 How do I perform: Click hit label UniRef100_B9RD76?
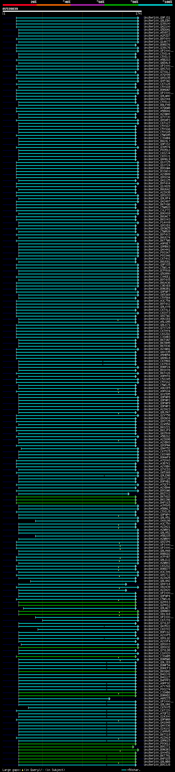157,45
